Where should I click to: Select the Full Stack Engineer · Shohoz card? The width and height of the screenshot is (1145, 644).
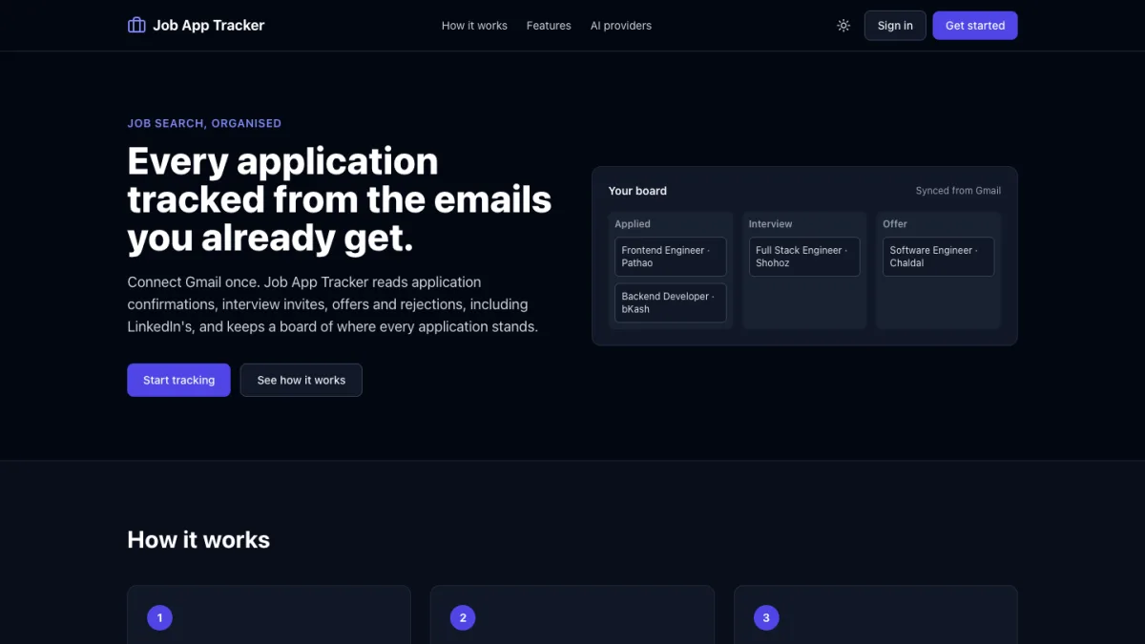pyautogui.click(x=804, y=257)
